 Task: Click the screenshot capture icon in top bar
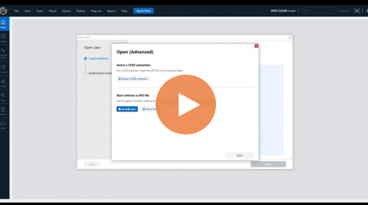[356, 11]
